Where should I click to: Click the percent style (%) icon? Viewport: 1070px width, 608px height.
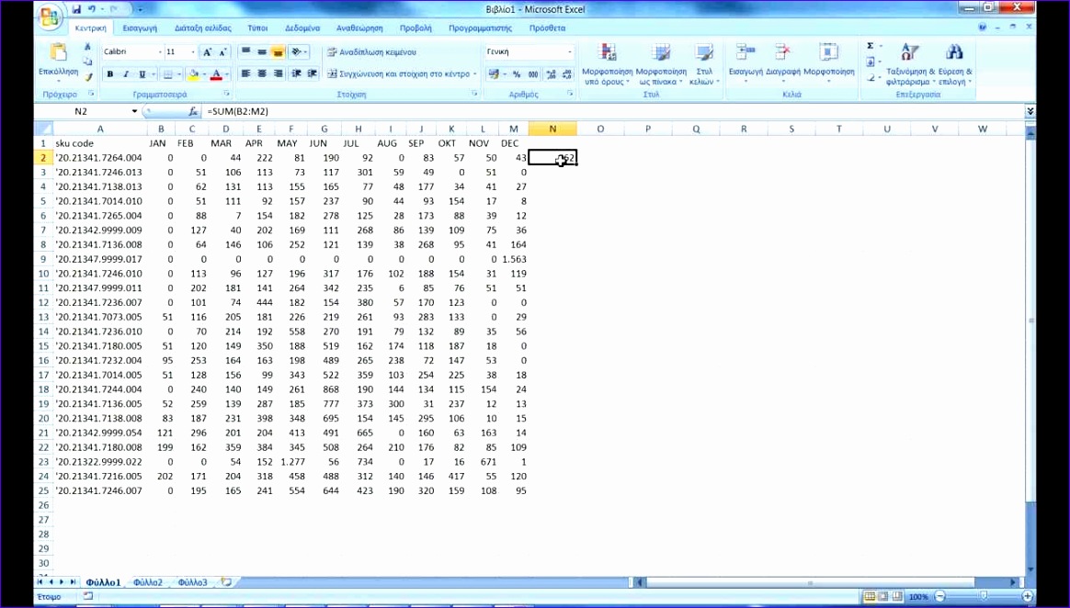pos(518,74)
